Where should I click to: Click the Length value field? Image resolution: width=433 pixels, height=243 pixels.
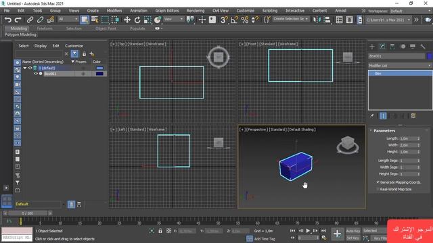pos(408,138)
